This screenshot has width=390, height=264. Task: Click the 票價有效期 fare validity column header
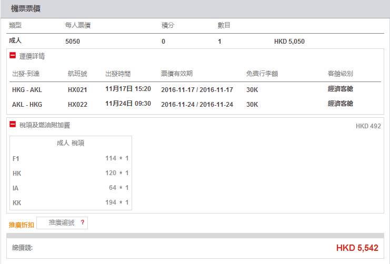point(177,73)
